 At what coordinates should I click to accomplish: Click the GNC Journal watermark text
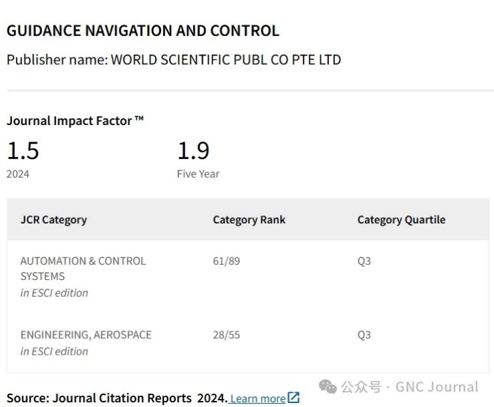point(437,387)
